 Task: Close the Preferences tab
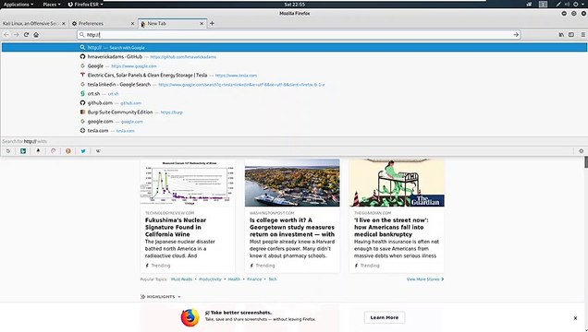coord(132,24)
